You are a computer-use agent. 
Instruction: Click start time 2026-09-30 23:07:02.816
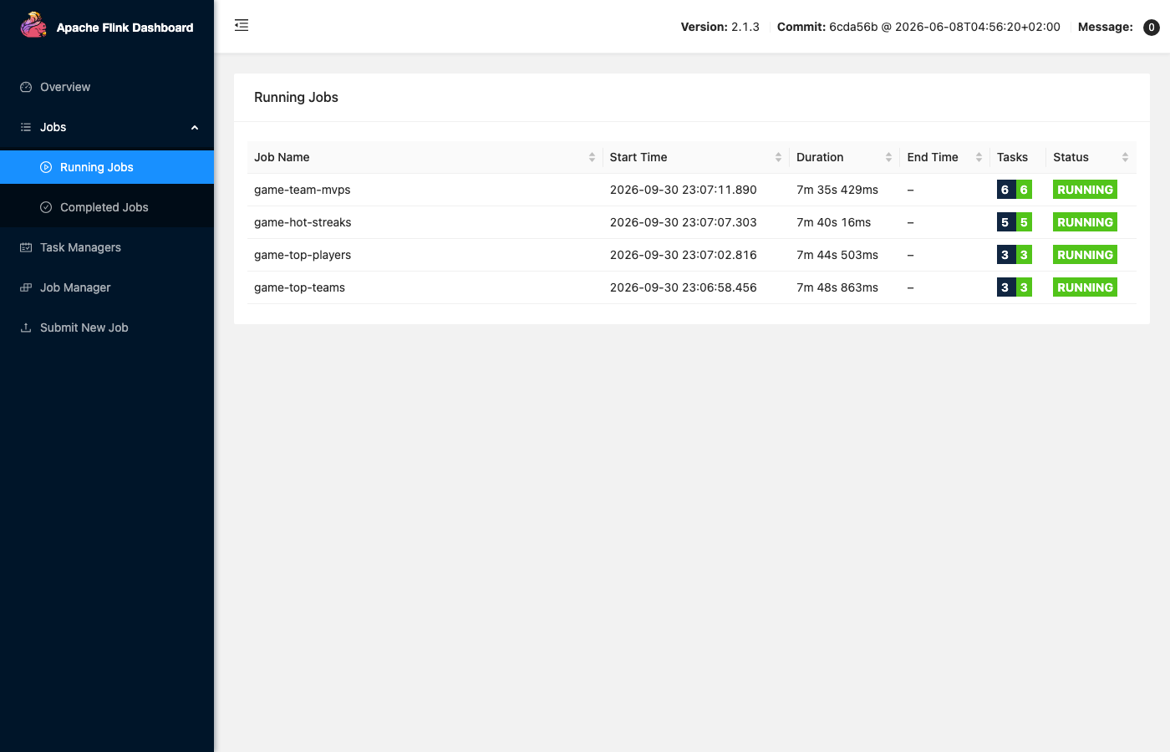pos(684,255)
